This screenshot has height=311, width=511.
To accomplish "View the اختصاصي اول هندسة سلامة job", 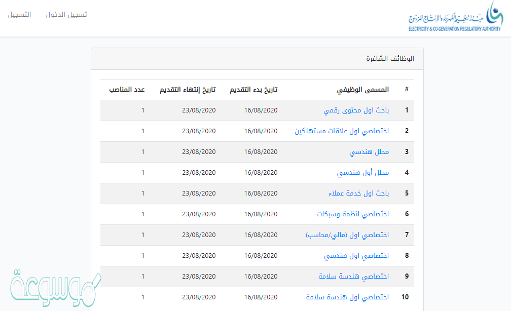I will [347, 297].
